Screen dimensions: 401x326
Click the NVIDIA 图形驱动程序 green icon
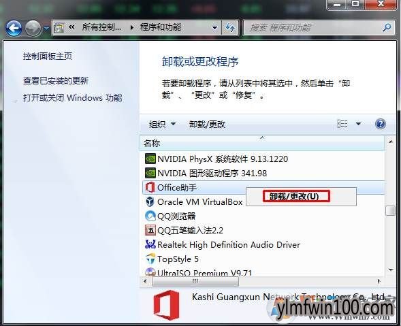tap(150, 173)
